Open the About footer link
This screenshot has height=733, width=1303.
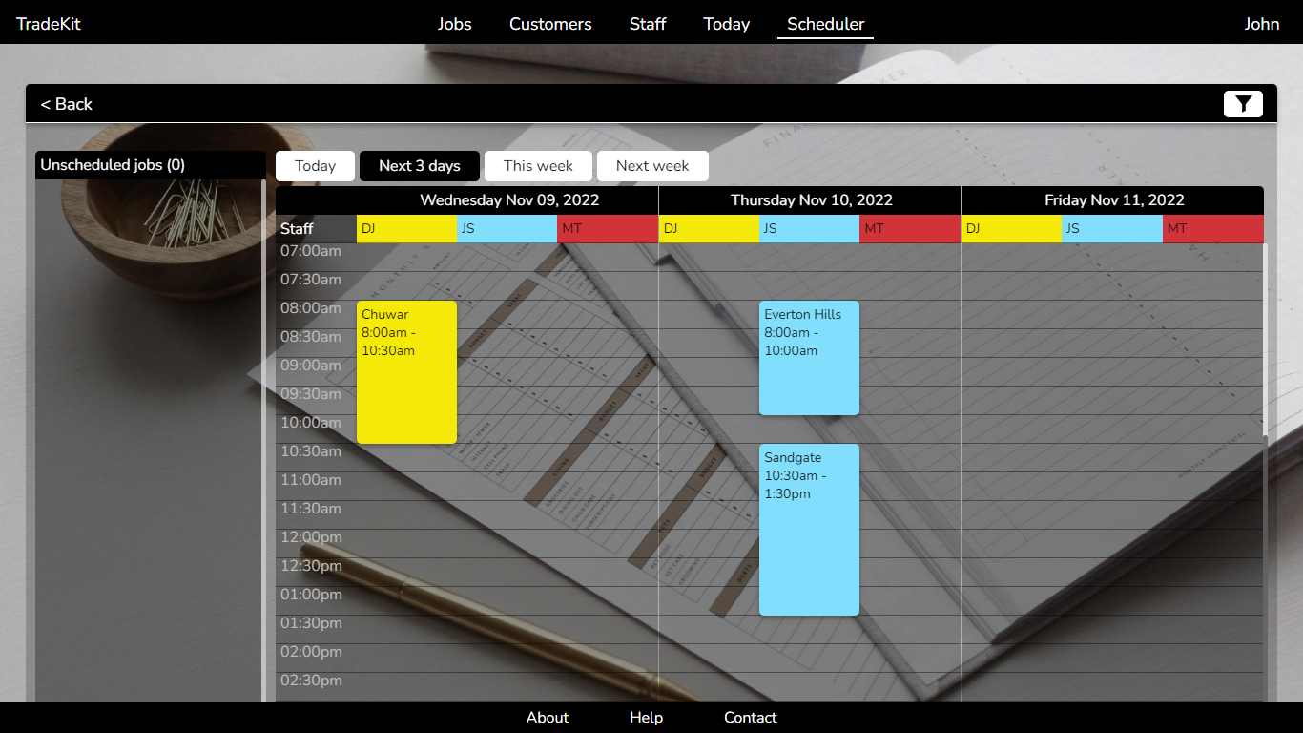(548, 718)
